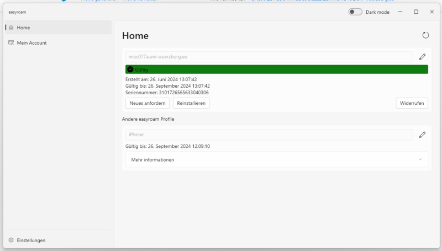Screen dimensions: 442x251
Task: Minimize the easyroam window
Action: coord(401,12)
